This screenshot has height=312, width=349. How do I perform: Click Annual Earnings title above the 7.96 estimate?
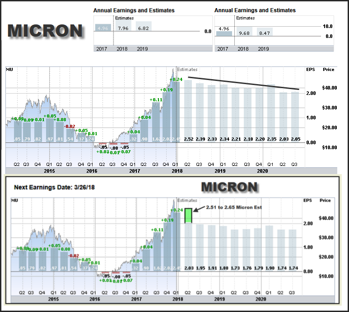[134, 10]
